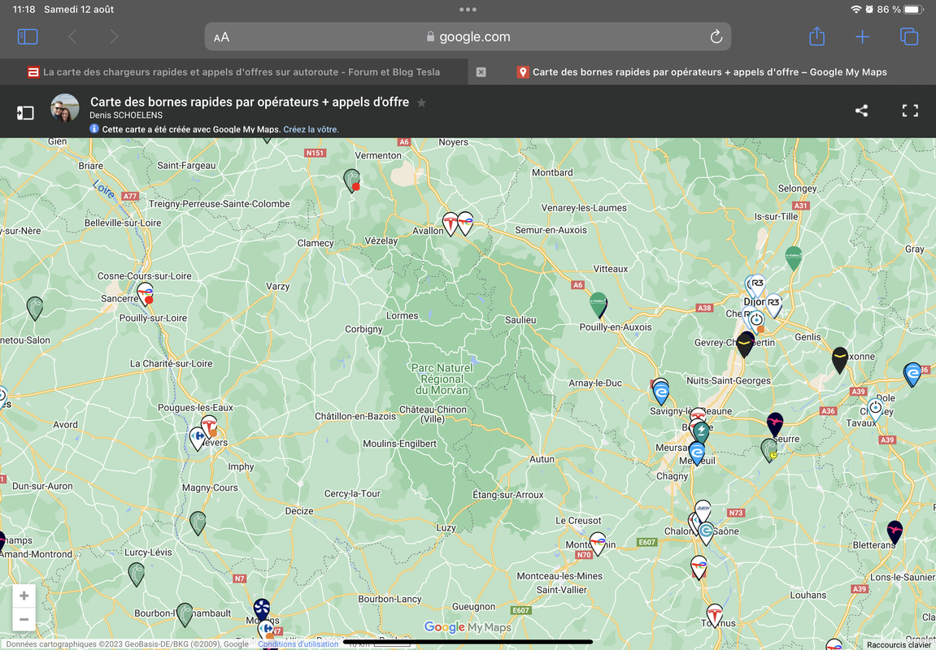The width and height of the screenshot is (936, 650).
Task: Go back to previous page
Action: tap(72, 37)
